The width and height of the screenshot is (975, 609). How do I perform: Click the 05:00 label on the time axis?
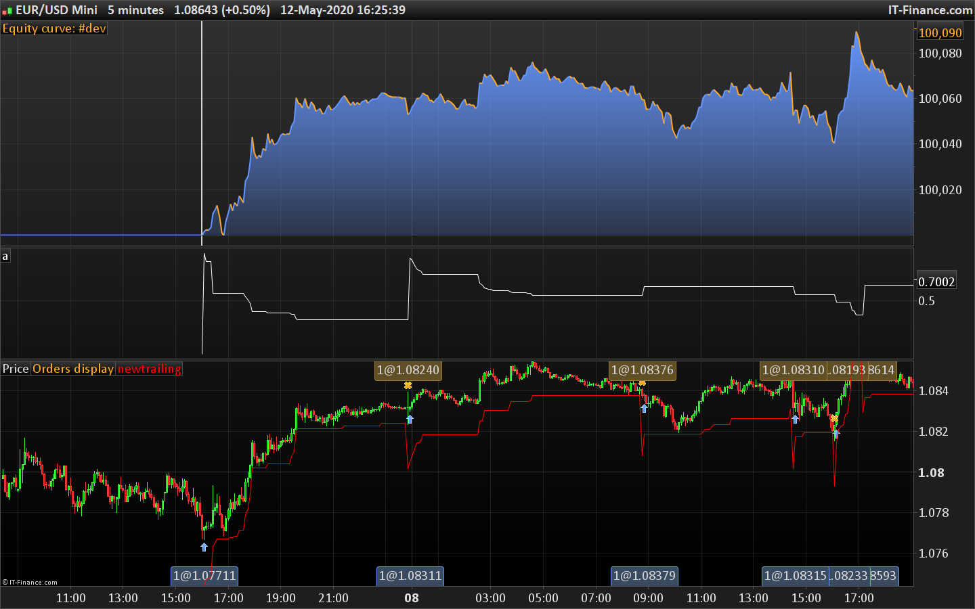[x=543, y=598]
